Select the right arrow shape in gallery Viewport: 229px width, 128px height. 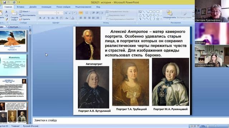[x=151, y=15]
